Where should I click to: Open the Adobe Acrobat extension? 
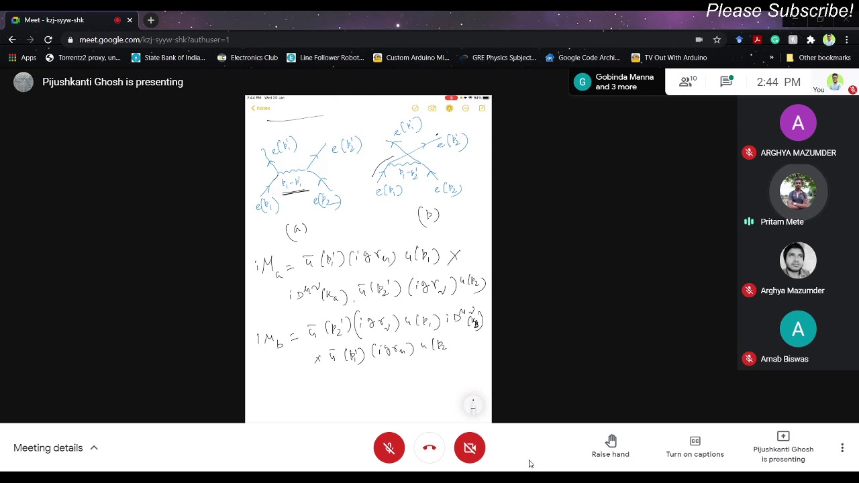[757, 40]
